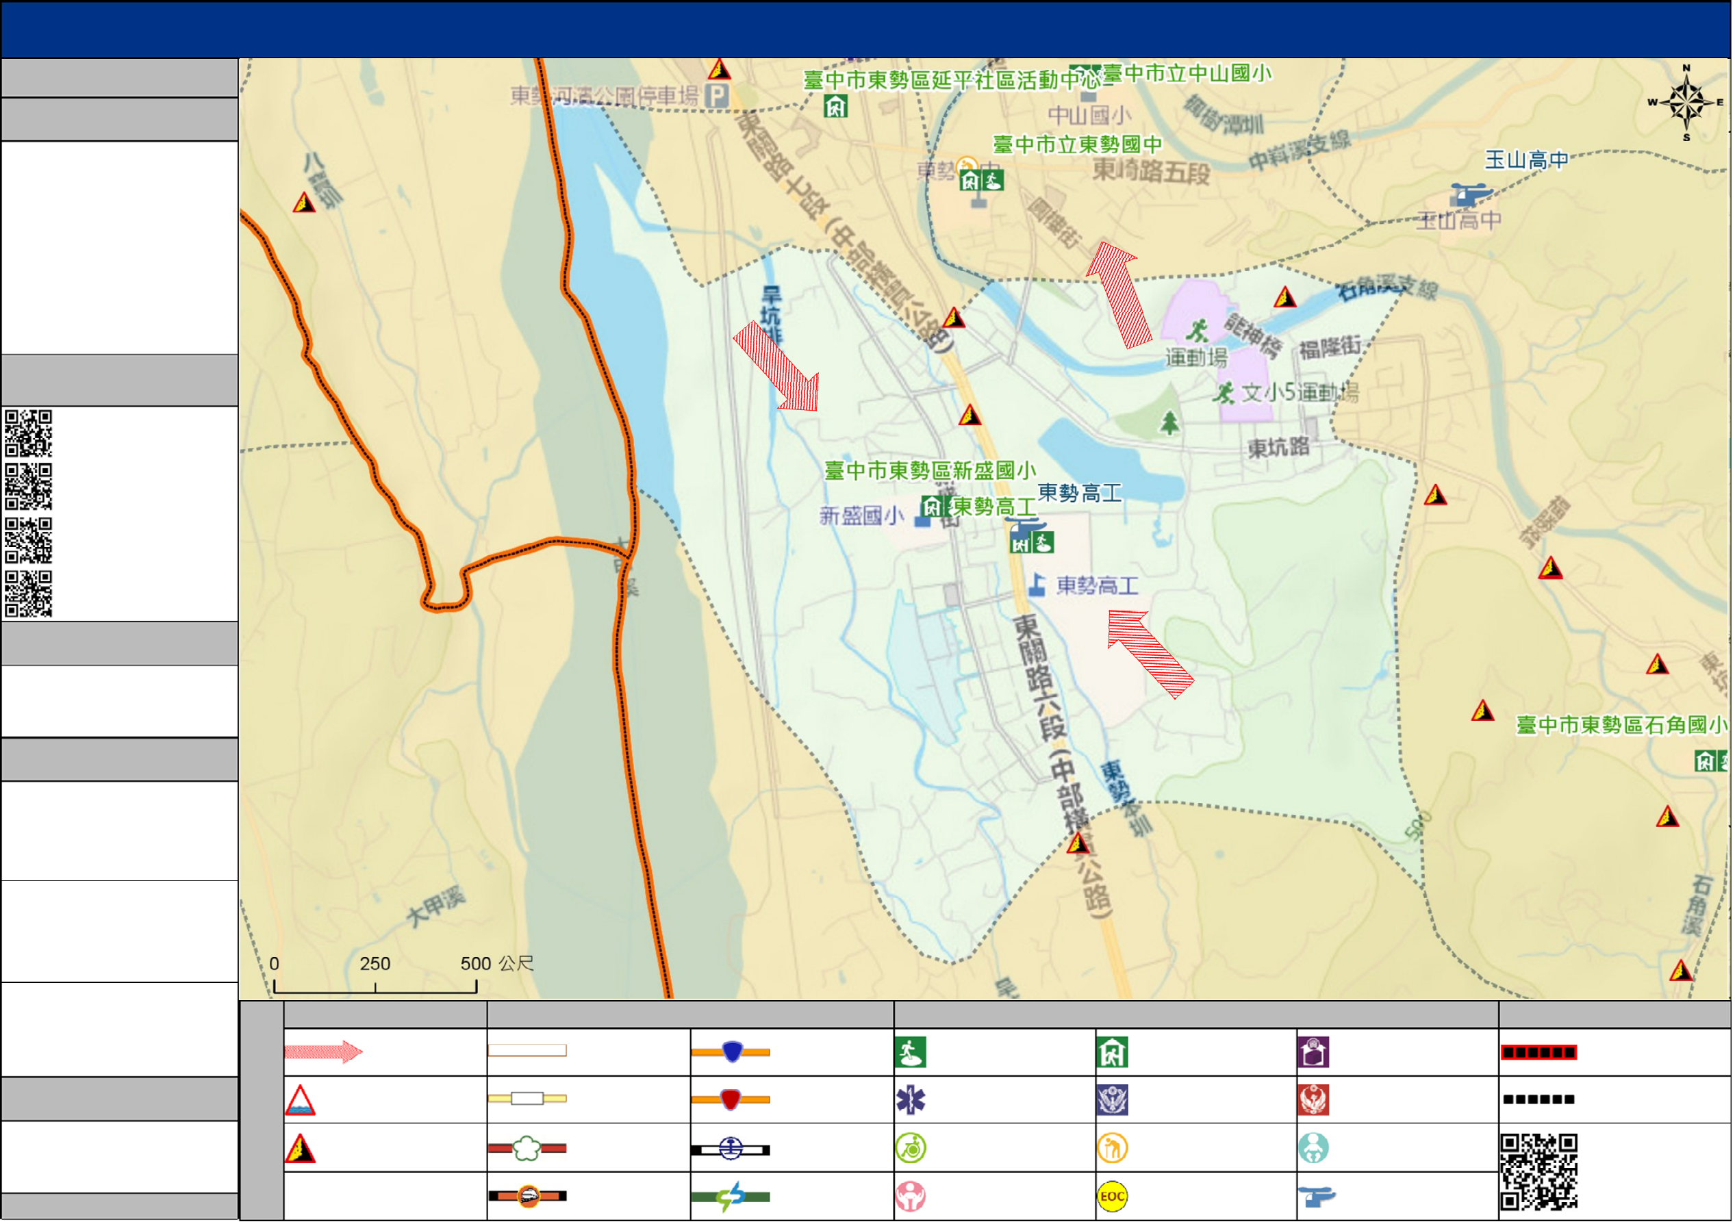The image size is (1735, 1224).
Task: Click the landslide triangle near 八寶圳
Action: [305, 203]
